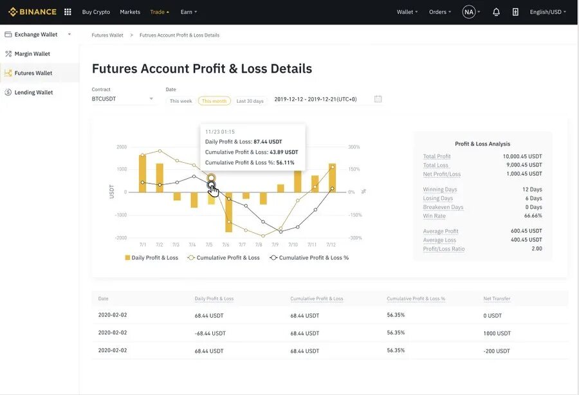
Task: Select the This week date filter
Action: [181, 101]
